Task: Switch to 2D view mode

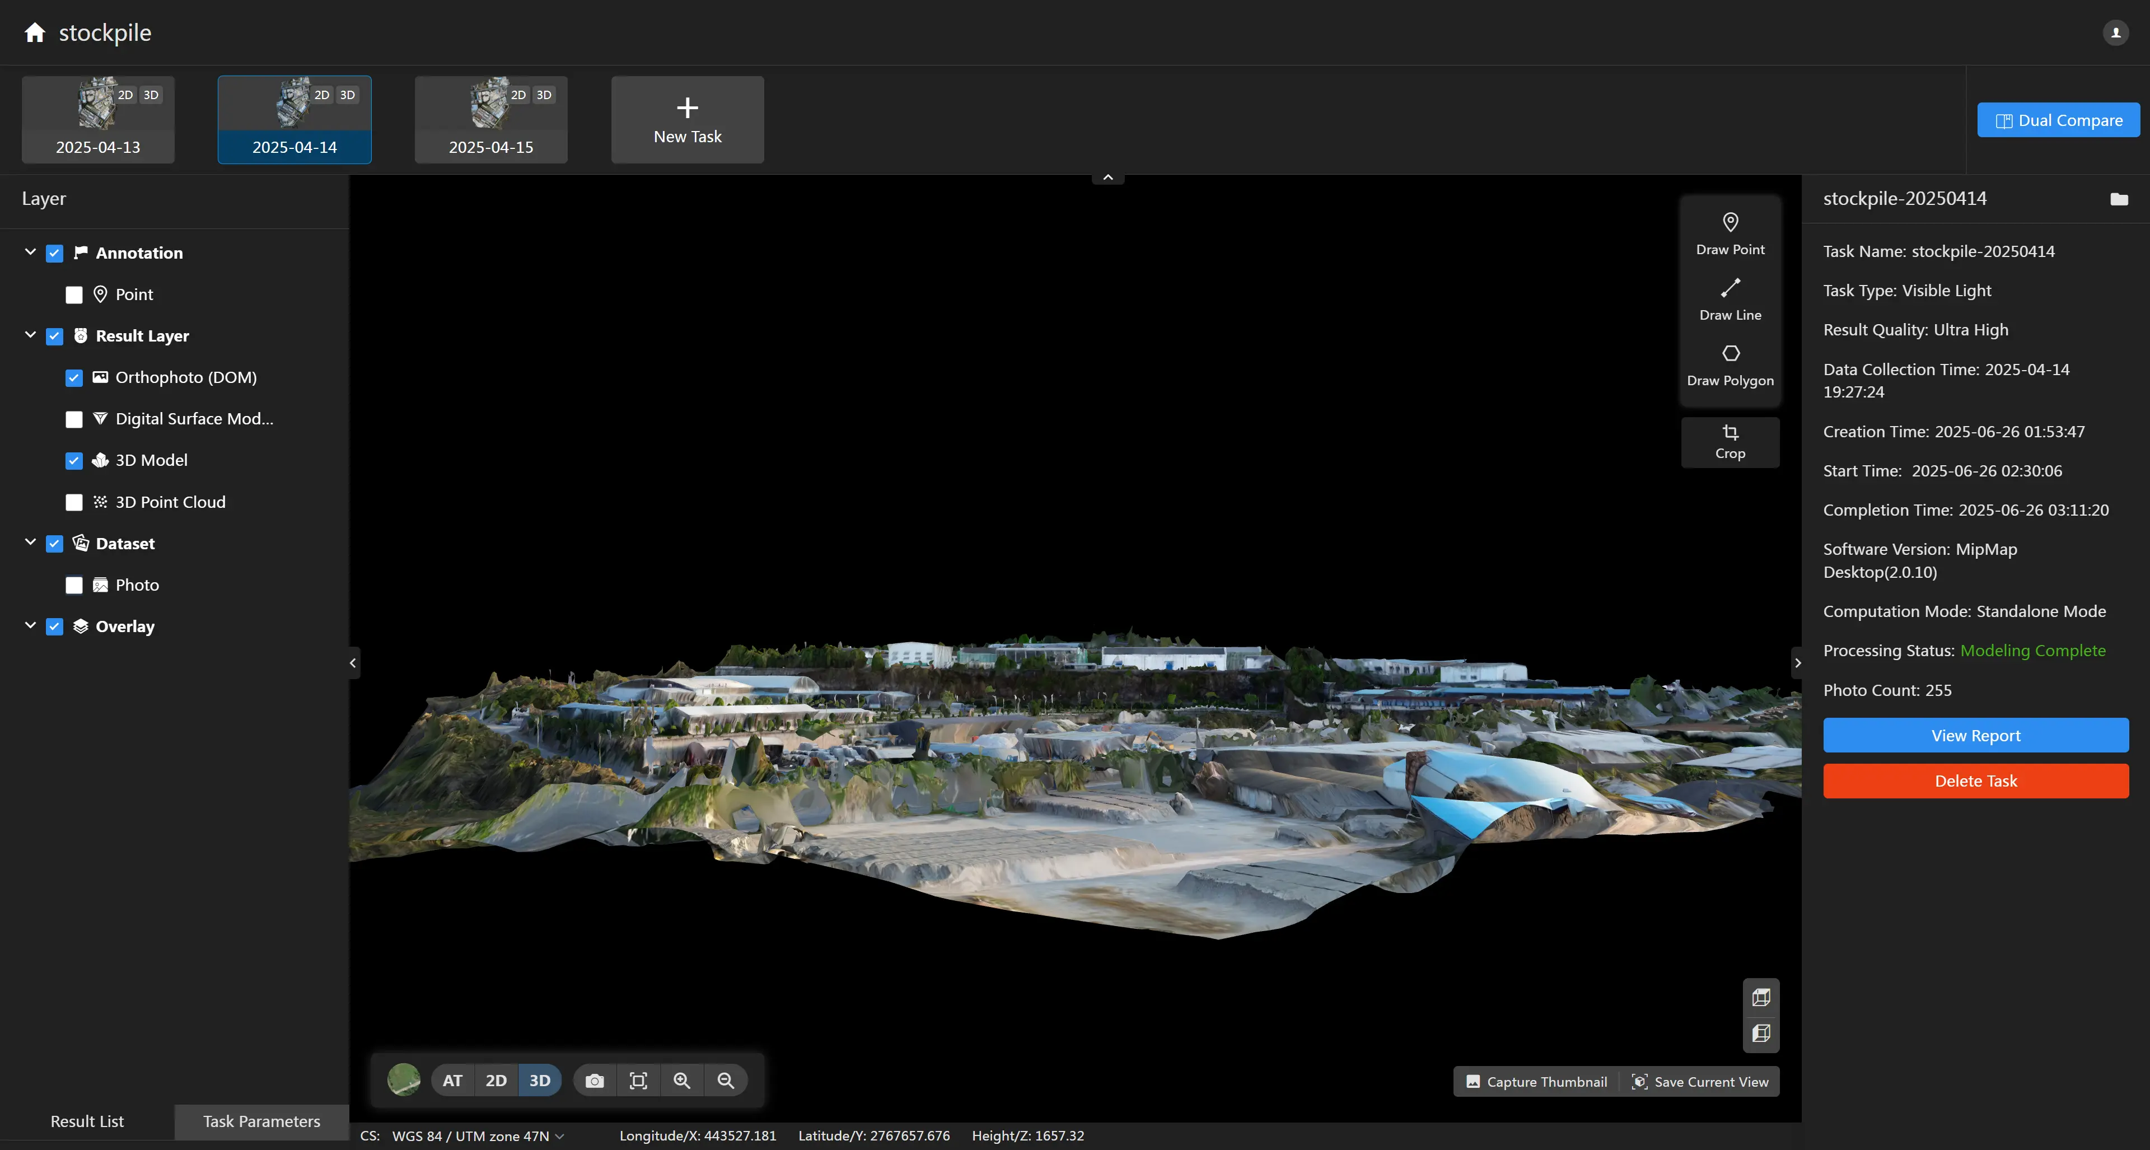Action: (x=496, y=1081)
